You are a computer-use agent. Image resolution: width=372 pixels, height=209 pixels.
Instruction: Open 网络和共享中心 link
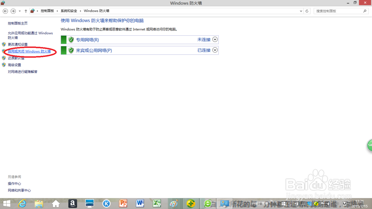tap(19, 190)
